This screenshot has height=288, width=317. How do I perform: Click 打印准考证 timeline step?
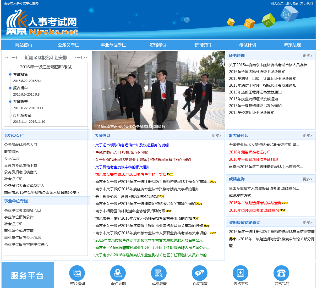coord(22,115)
